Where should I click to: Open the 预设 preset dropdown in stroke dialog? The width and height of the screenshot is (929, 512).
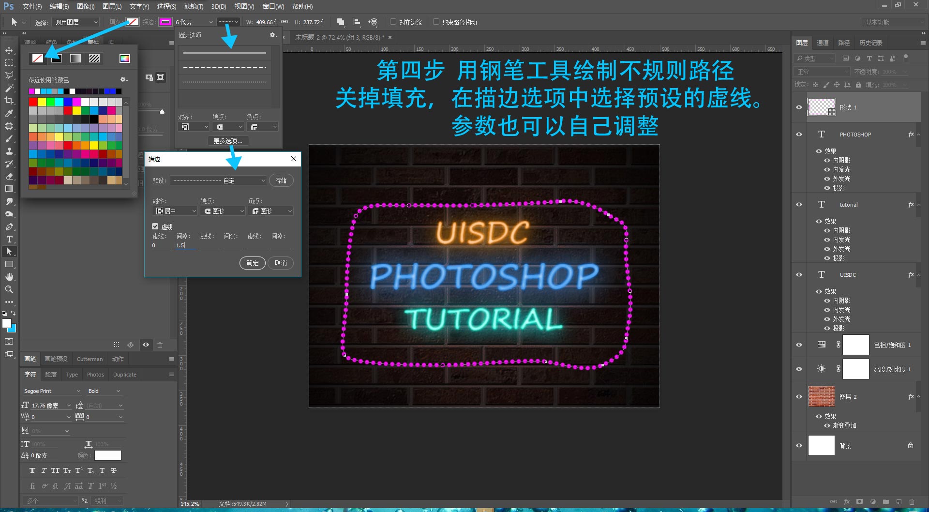(219, 181)
